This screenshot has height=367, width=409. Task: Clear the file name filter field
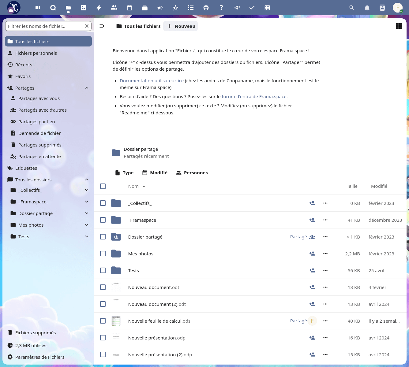87,26
